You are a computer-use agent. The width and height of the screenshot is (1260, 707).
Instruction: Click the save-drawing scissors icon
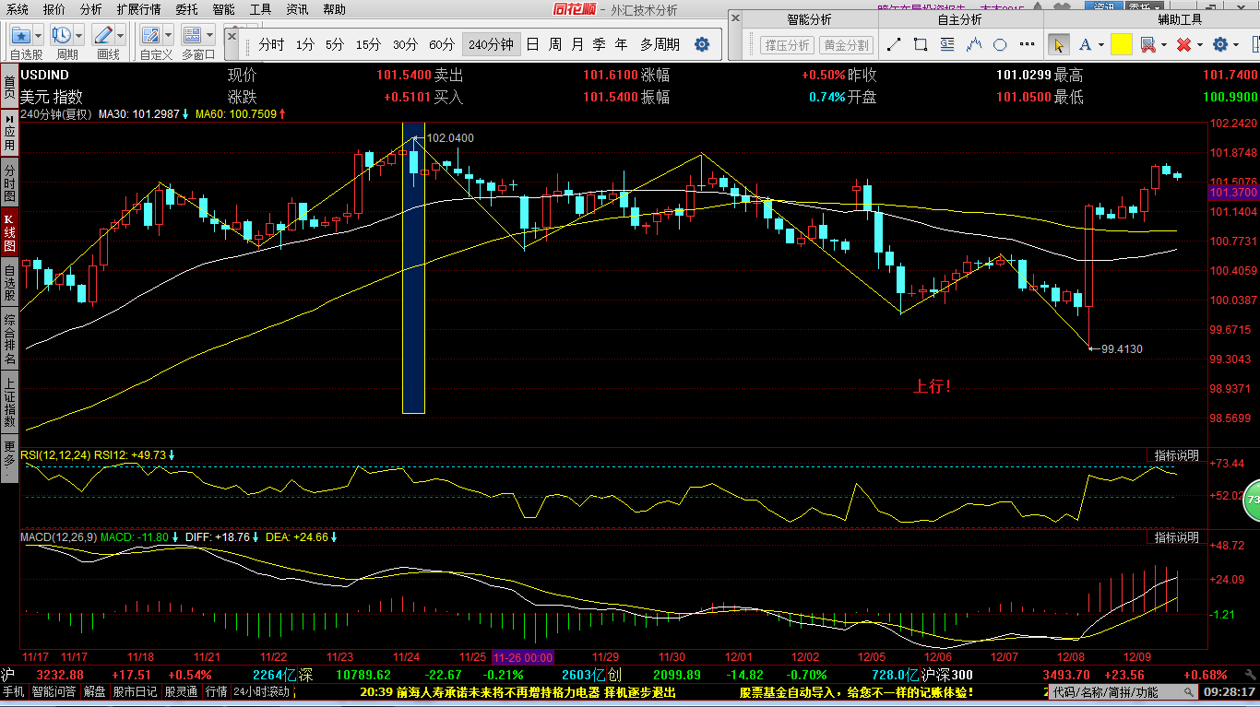point(1147,44)
